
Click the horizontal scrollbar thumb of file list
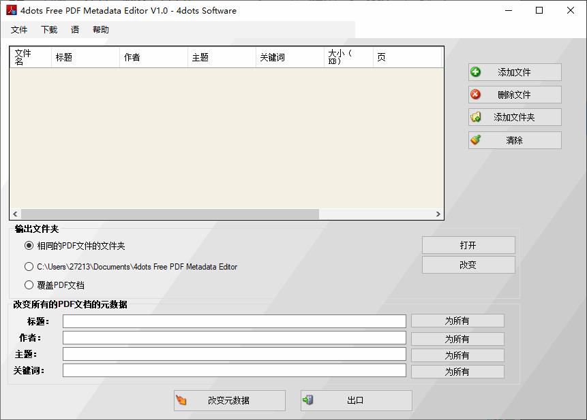[170, 214]
